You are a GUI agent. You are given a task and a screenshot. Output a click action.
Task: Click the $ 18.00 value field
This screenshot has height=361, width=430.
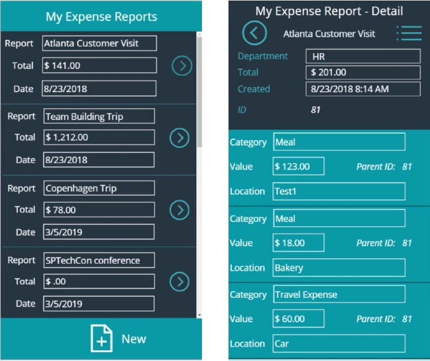pyautogui.click(x=298, y=243)
